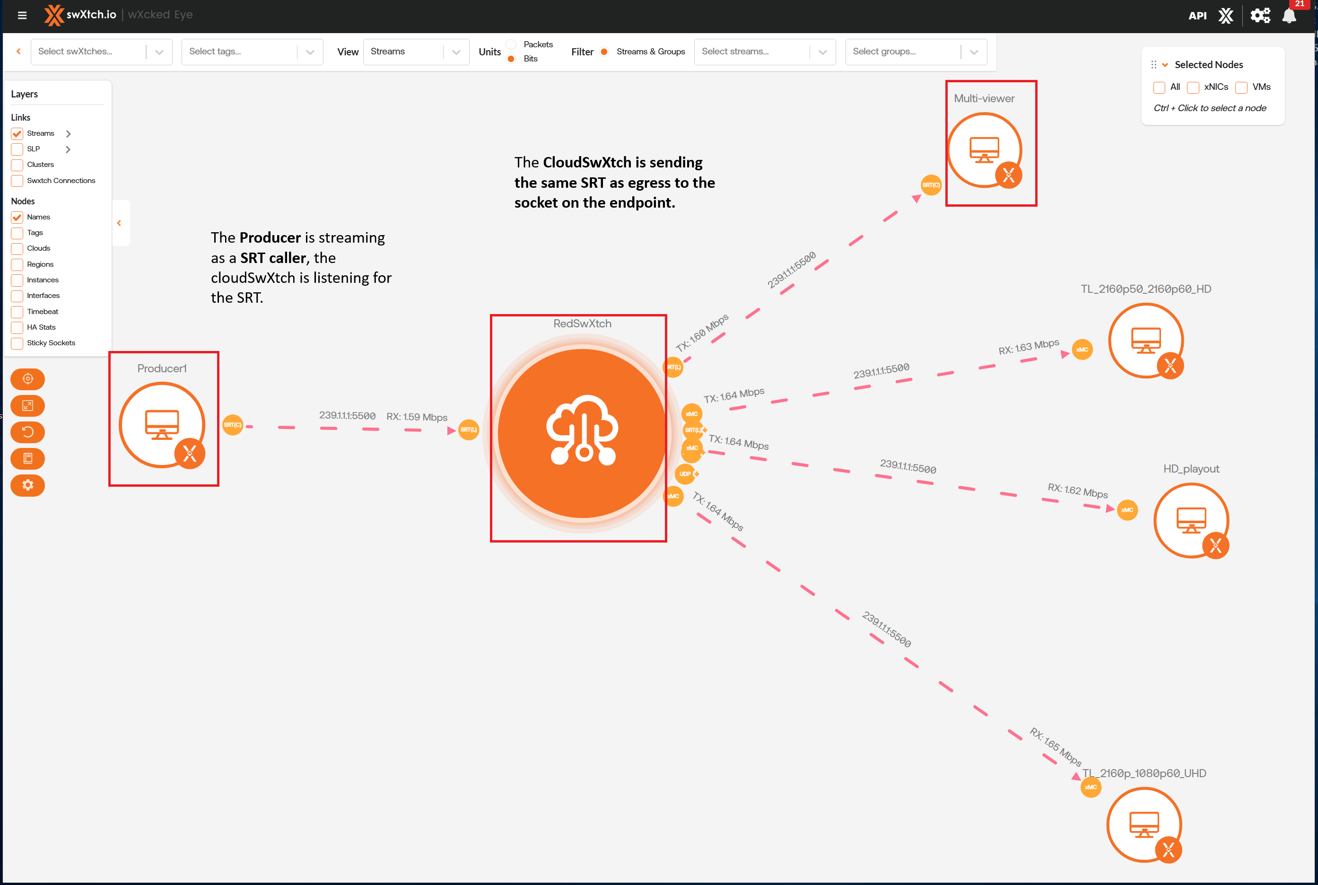1318x885 pixels.
Task: Uncheck the Streams layer checkbox
Action: click(17, 133)
